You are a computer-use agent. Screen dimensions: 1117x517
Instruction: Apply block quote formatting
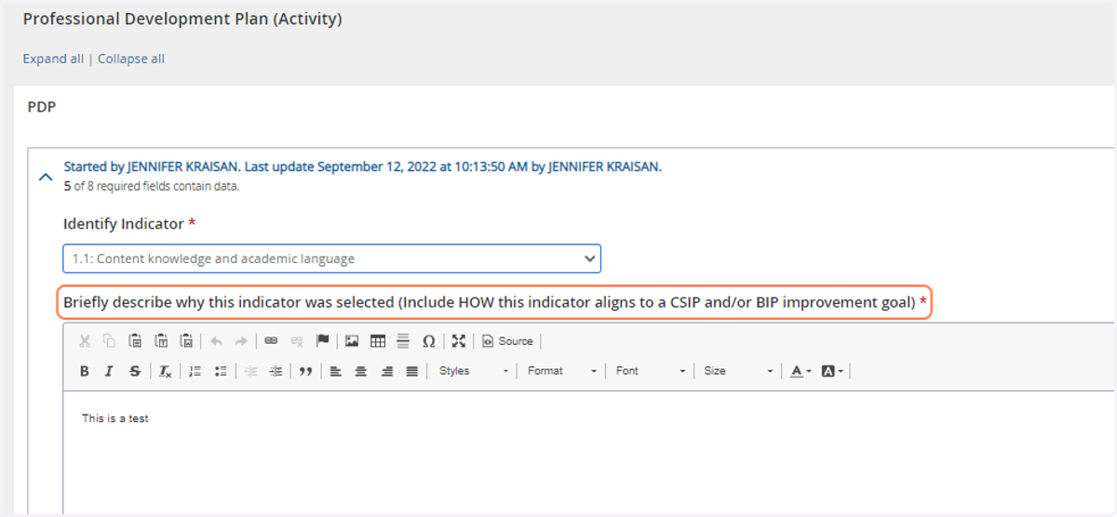point(305,371)
